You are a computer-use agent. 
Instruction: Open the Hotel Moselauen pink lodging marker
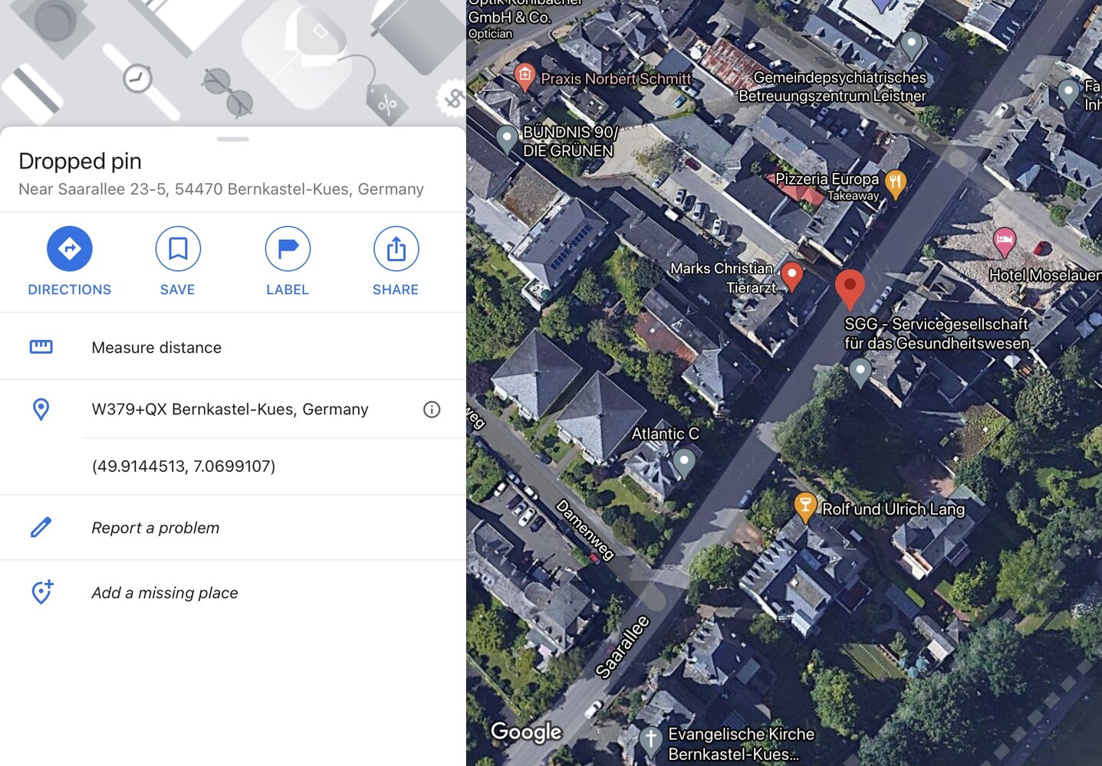click(1005, 243)
